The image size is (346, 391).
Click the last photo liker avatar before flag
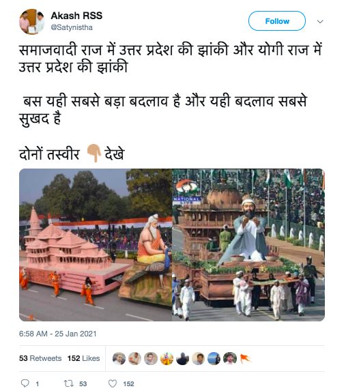tap(230, 358)
